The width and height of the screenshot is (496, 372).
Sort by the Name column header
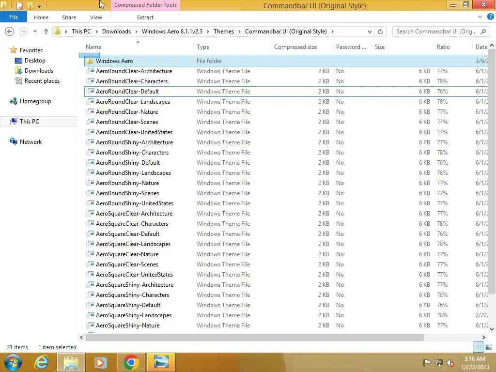(93, 47)
